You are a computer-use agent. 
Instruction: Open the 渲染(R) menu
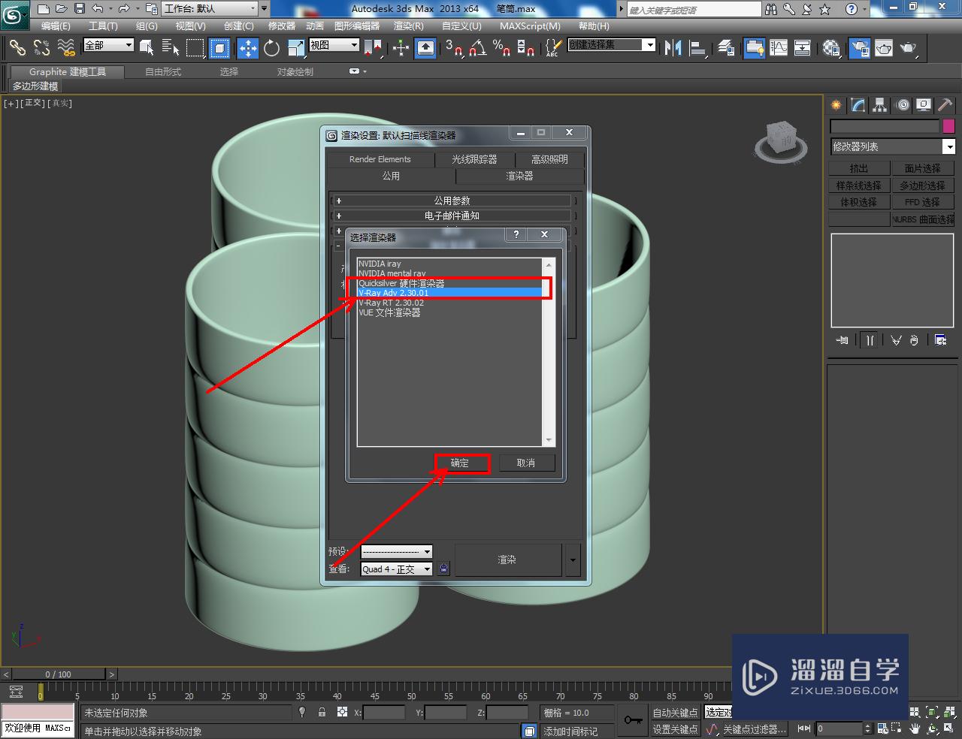click(409, 26)
